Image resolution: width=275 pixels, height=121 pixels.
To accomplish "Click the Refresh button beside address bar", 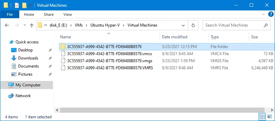I will (x=193, y=26).
